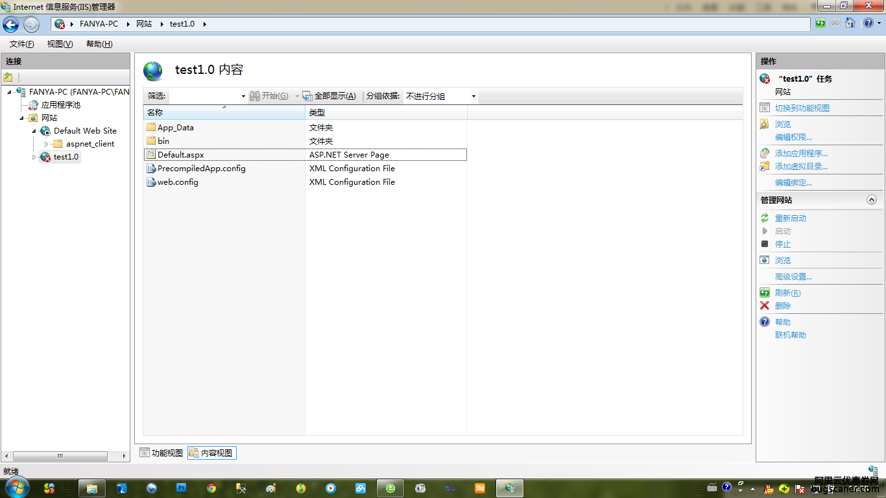Viewport: 886px width, 498px height.
Task: Open the 分组依据 combo box
Action: pyautogui.click(x=440, y=96)
